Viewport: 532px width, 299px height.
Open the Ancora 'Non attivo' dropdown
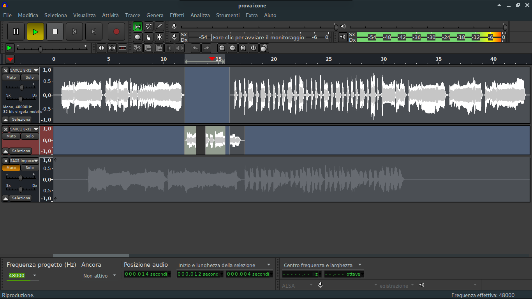100,276
